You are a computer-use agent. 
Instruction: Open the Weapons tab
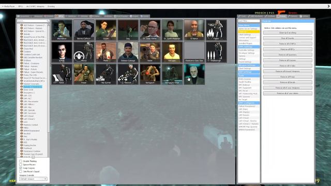pos(37,16)
